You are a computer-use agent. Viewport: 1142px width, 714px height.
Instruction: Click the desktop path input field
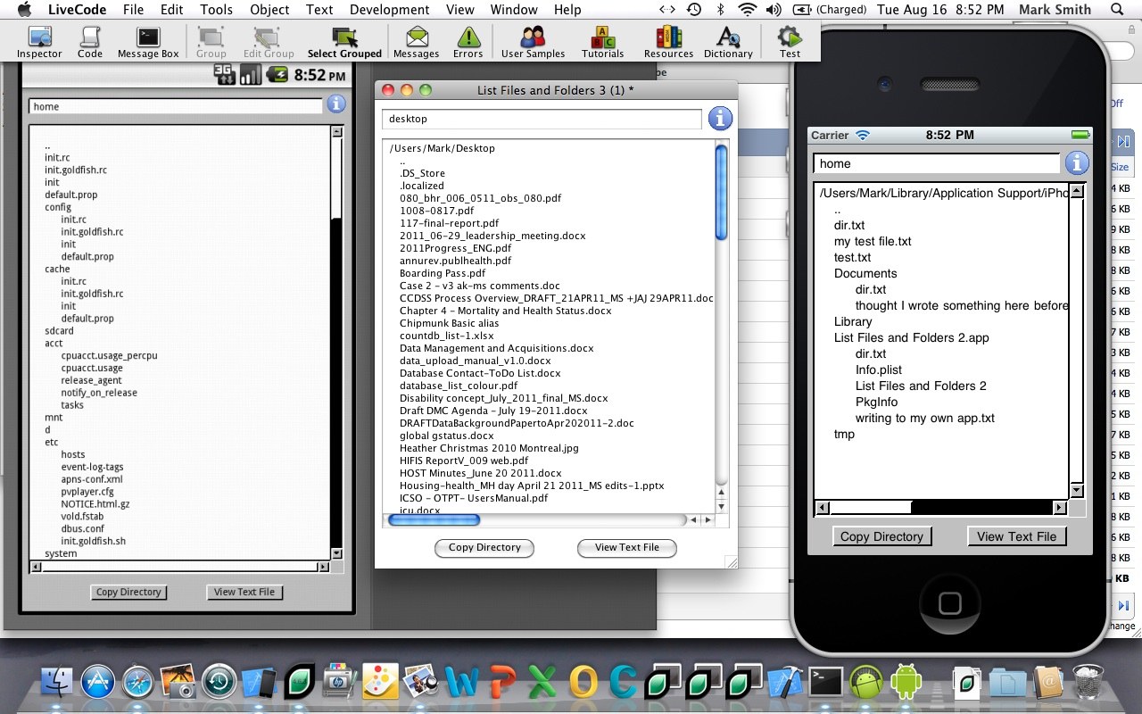pos(542,119)
